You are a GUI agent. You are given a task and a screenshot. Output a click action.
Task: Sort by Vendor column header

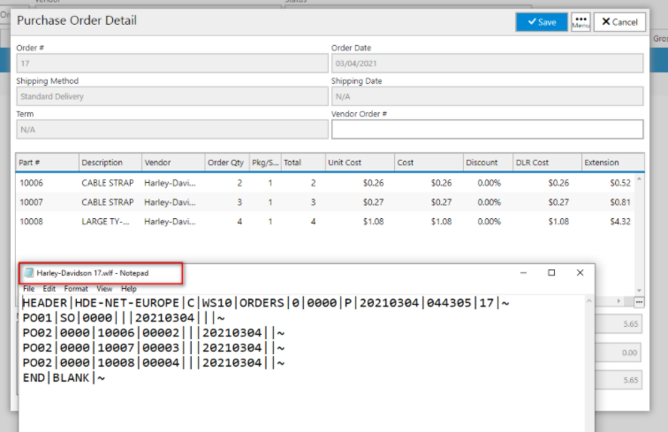(173, 163)
